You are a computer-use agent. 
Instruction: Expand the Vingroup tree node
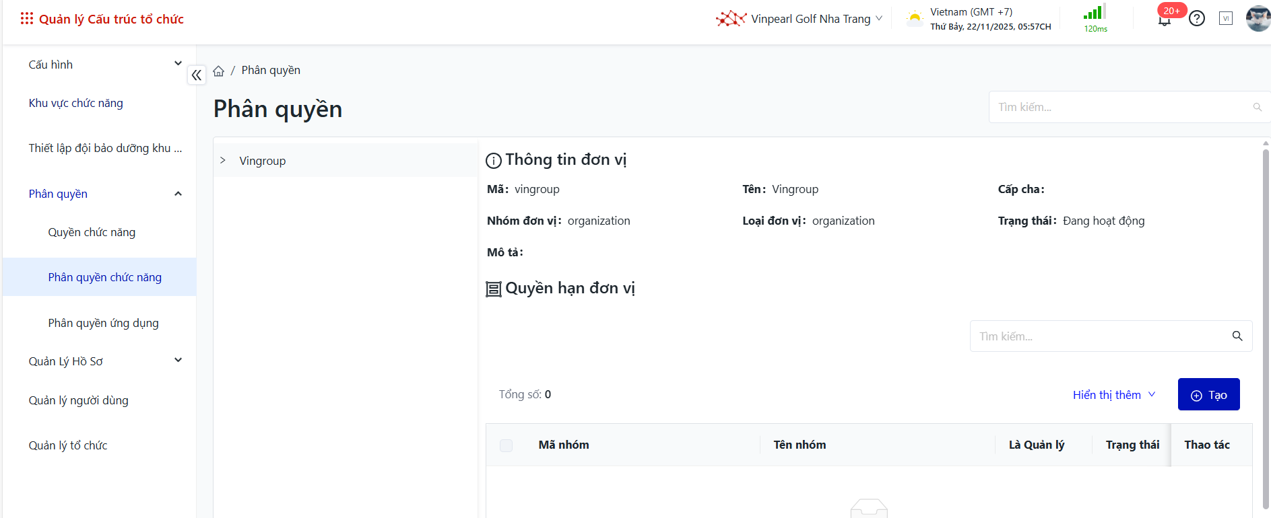(223, 161)
